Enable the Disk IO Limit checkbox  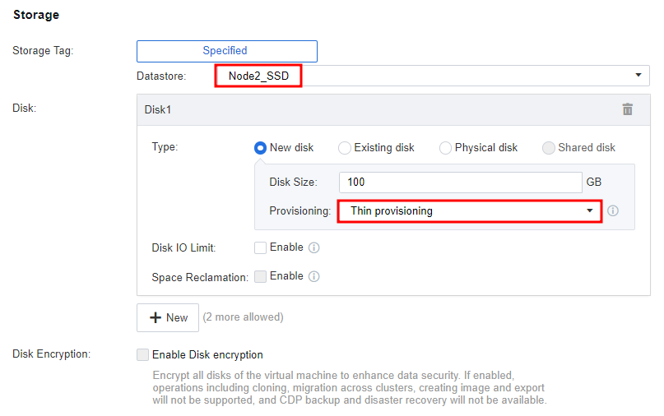coord(260,247)
